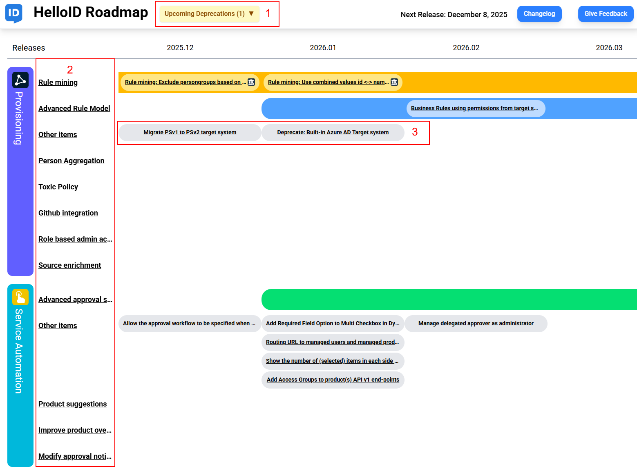Image resolution: width=637 pixels, height=471 pixels.
Task: Click the Give Feedback button
Action: pos(605,13)
